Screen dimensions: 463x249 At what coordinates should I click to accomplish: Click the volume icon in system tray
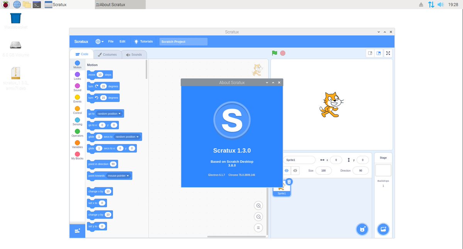(440, 5)
